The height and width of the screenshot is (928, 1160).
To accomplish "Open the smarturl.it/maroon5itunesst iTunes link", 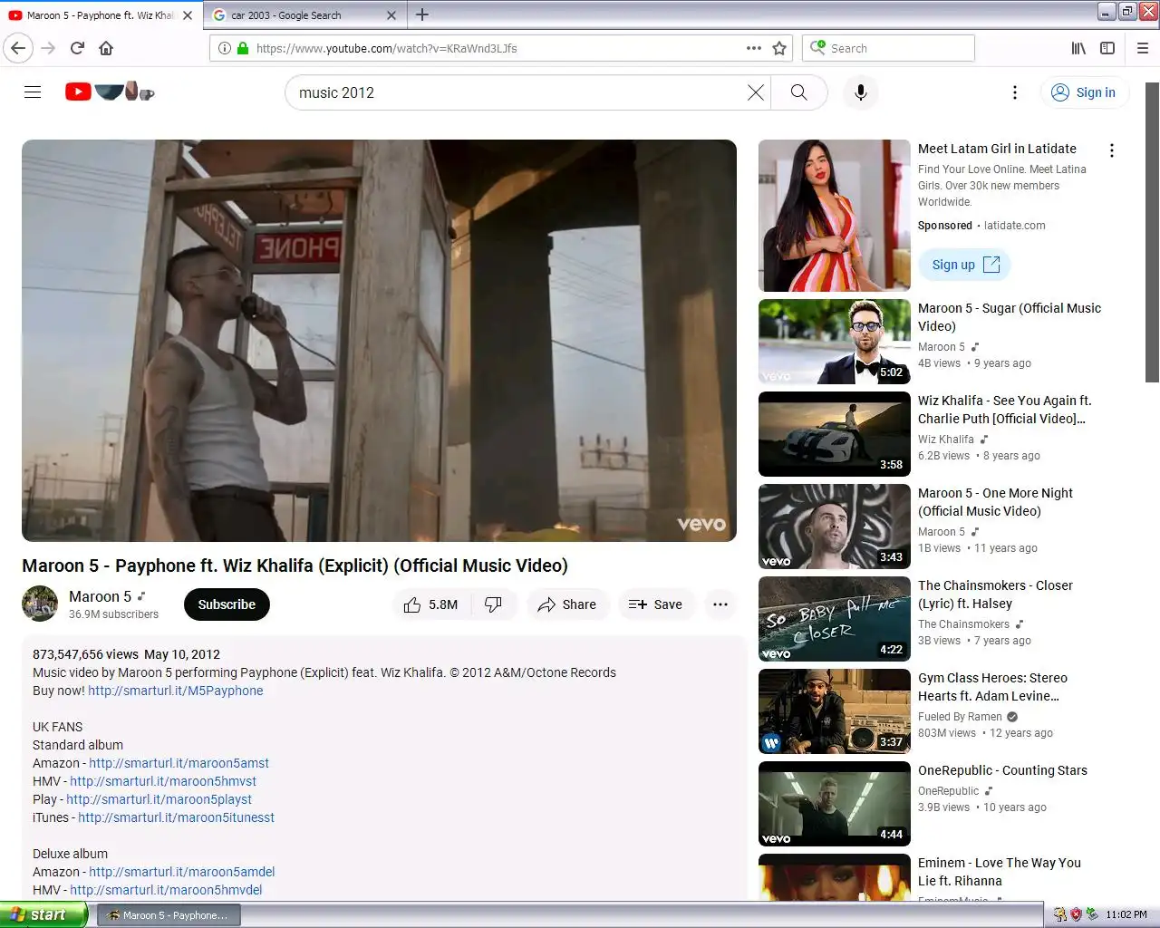I will tap(176, 817).
